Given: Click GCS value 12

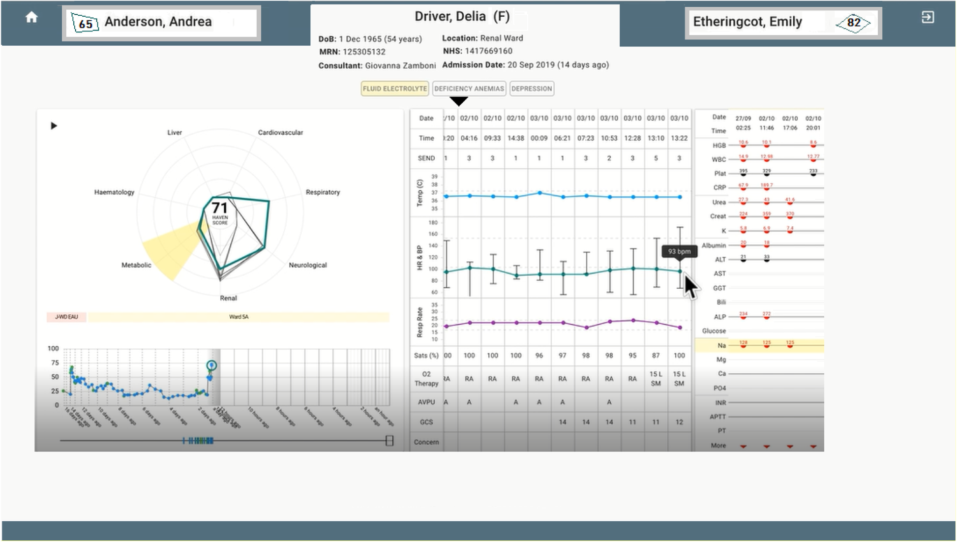Looking at the screenshot, I should click(679, 422).
